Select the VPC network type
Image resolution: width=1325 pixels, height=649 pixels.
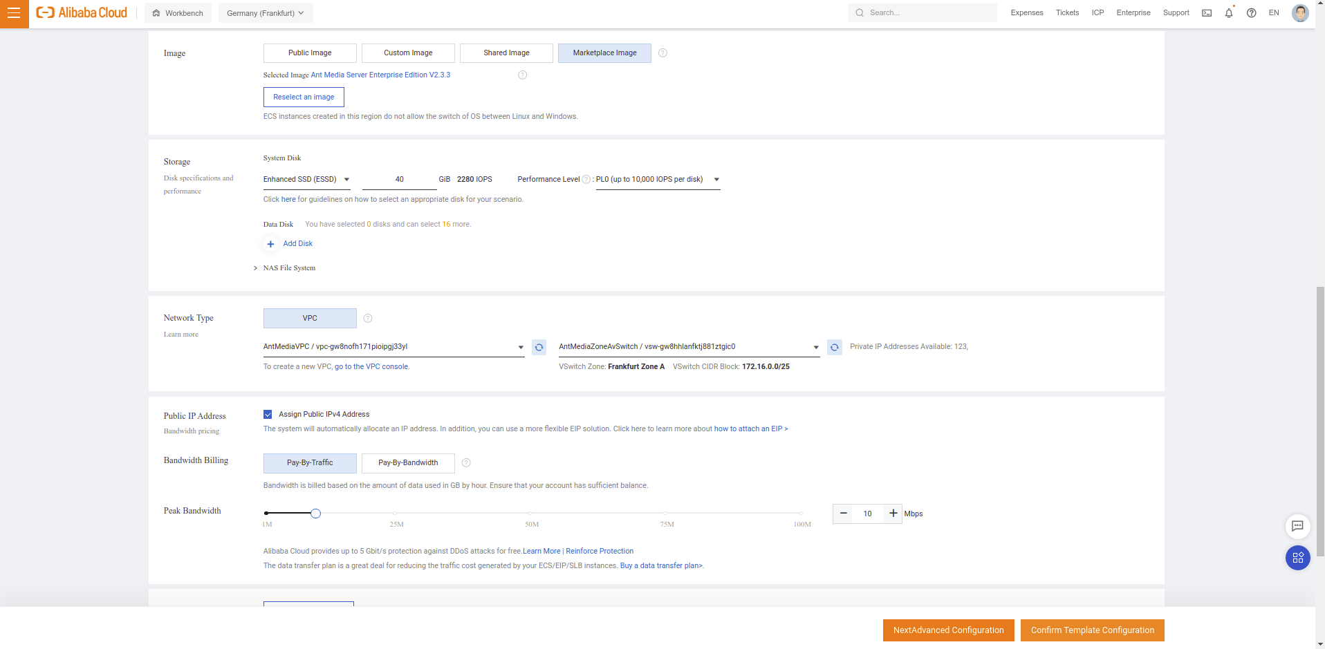[x=310, y=319]
